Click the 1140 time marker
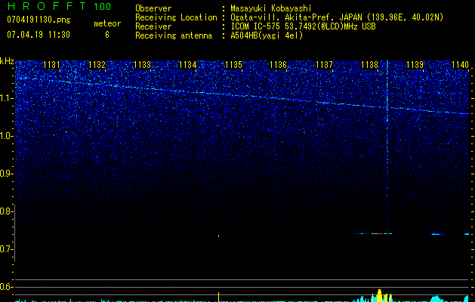The width and height of the screenshot is (475, 302). point(460,64)
